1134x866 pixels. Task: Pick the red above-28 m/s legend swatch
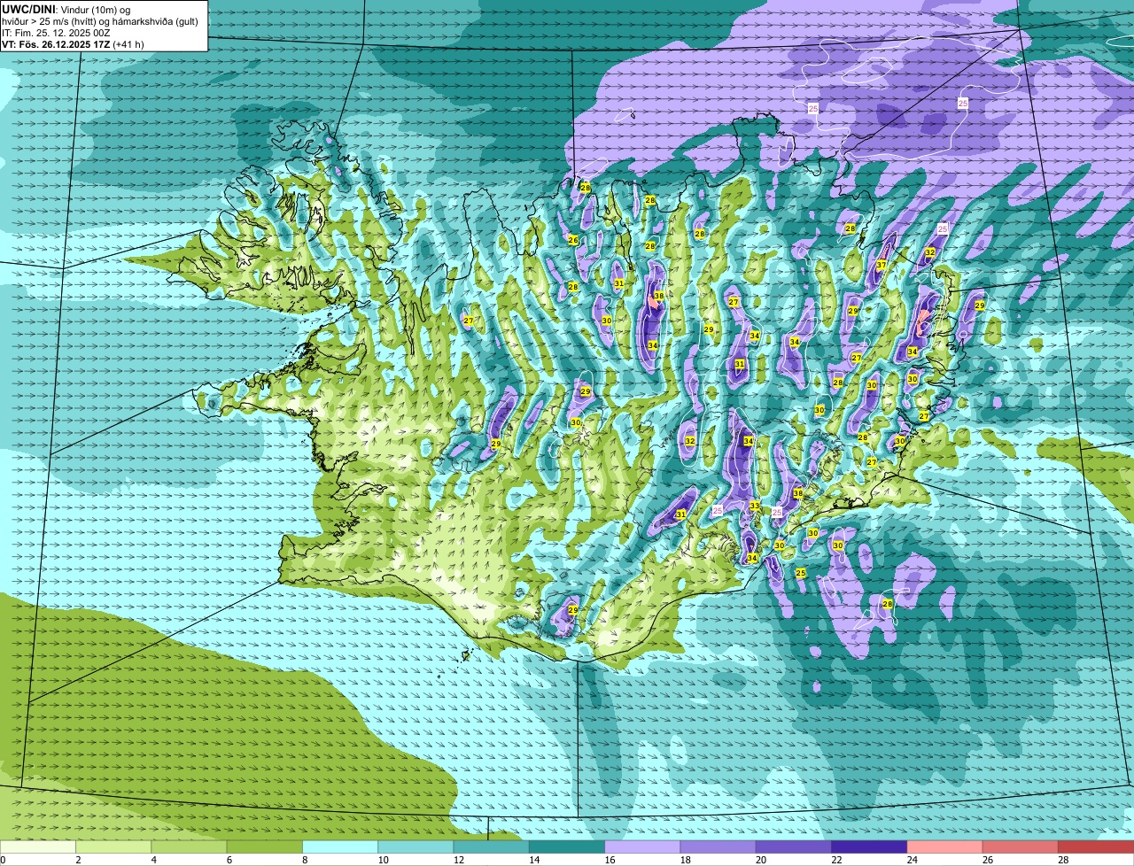(x=1096, y=847)
